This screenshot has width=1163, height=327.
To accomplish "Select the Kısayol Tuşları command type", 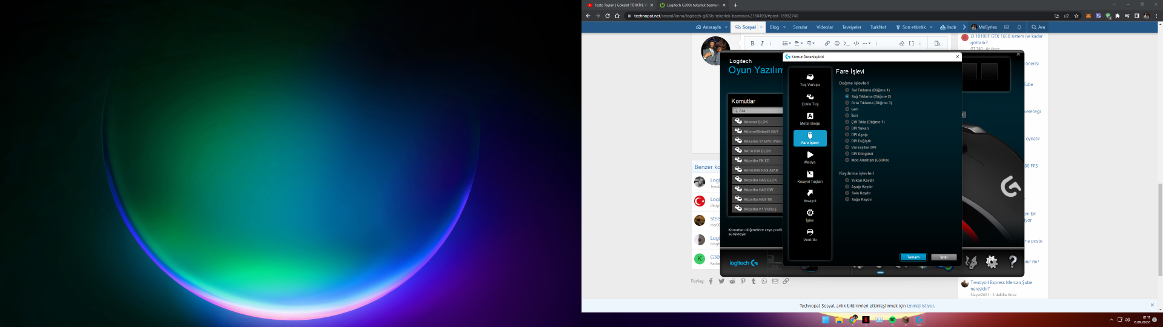I will tap(810, 177).
